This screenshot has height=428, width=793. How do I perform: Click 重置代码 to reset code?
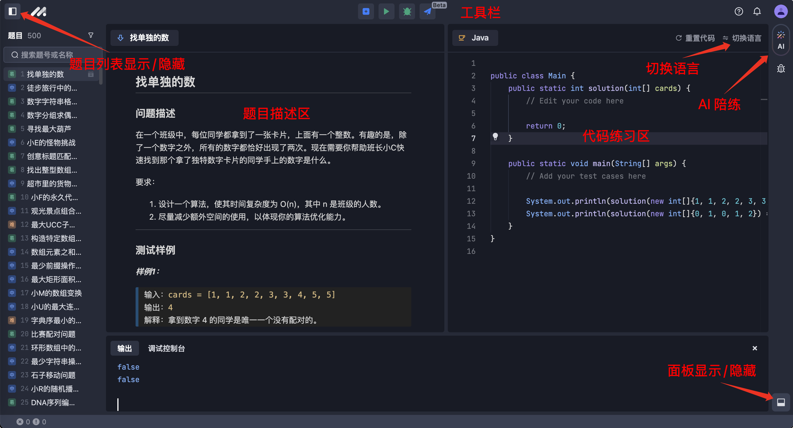pos(695,38)
